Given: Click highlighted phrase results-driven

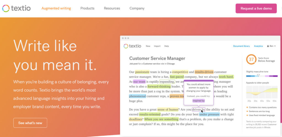Looking at the screenshot, I should coord(204,72).
